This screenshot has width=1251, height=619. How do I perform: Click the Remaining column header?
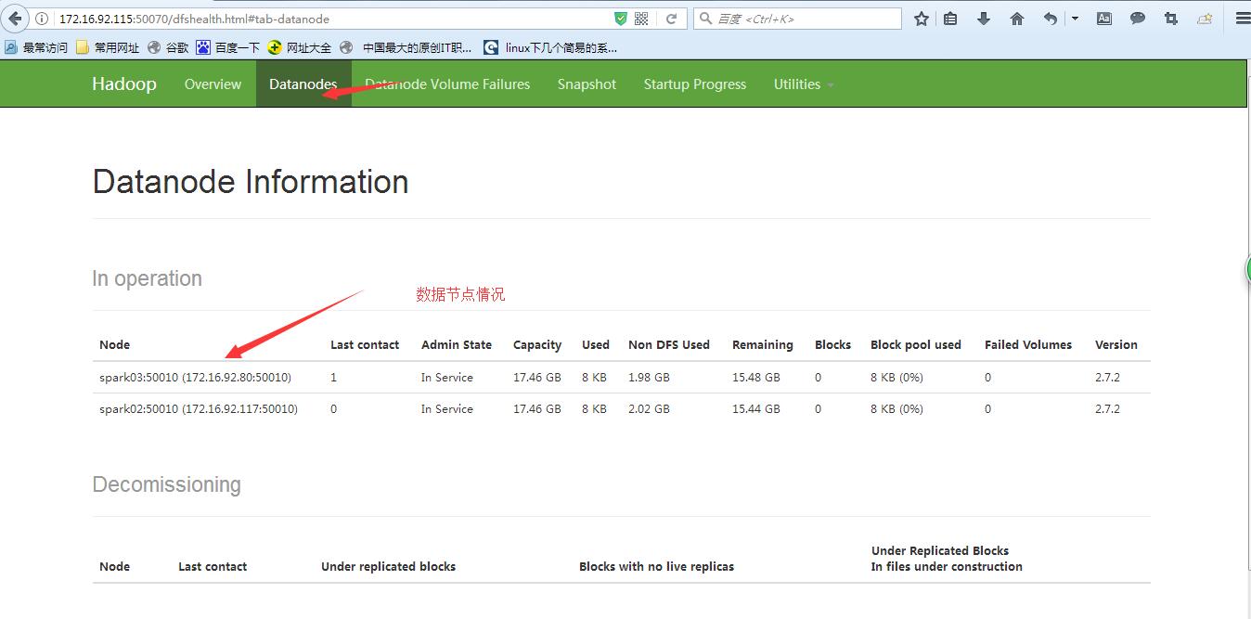pos(763,344)
